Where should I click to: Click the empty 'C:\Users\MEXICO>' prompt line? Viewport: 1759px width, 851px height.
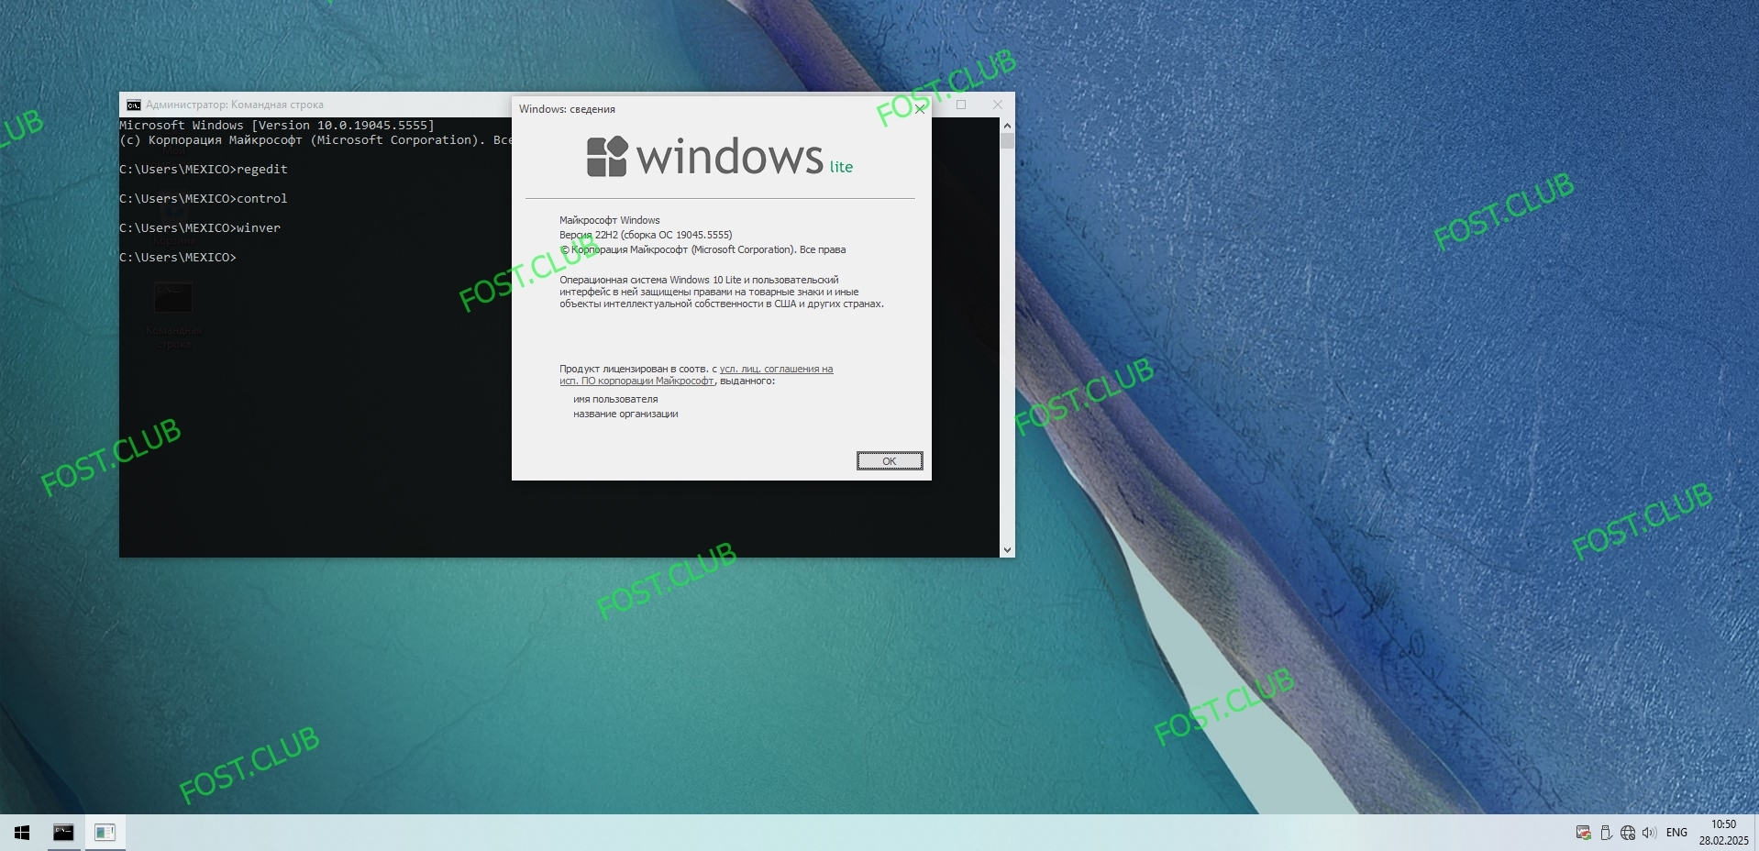click(x=178, y=258)
